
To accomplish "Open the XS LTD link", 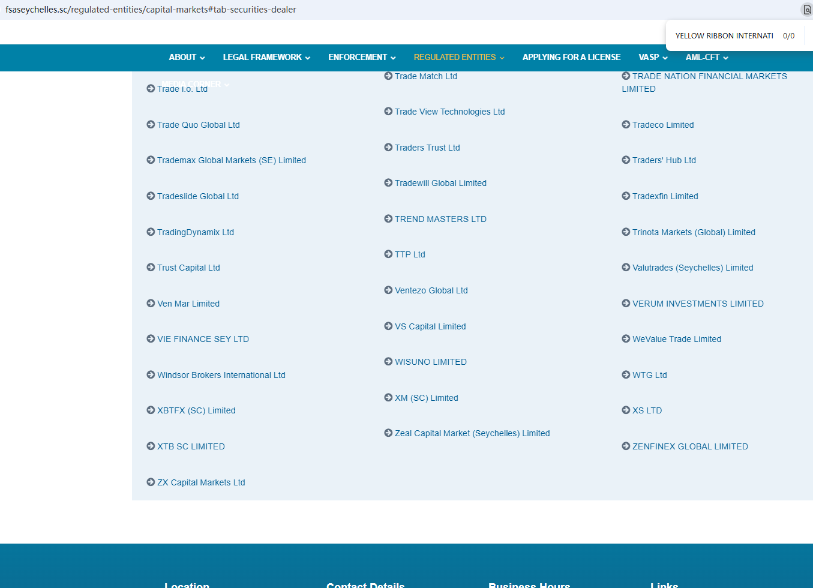I will click(647, 410).
